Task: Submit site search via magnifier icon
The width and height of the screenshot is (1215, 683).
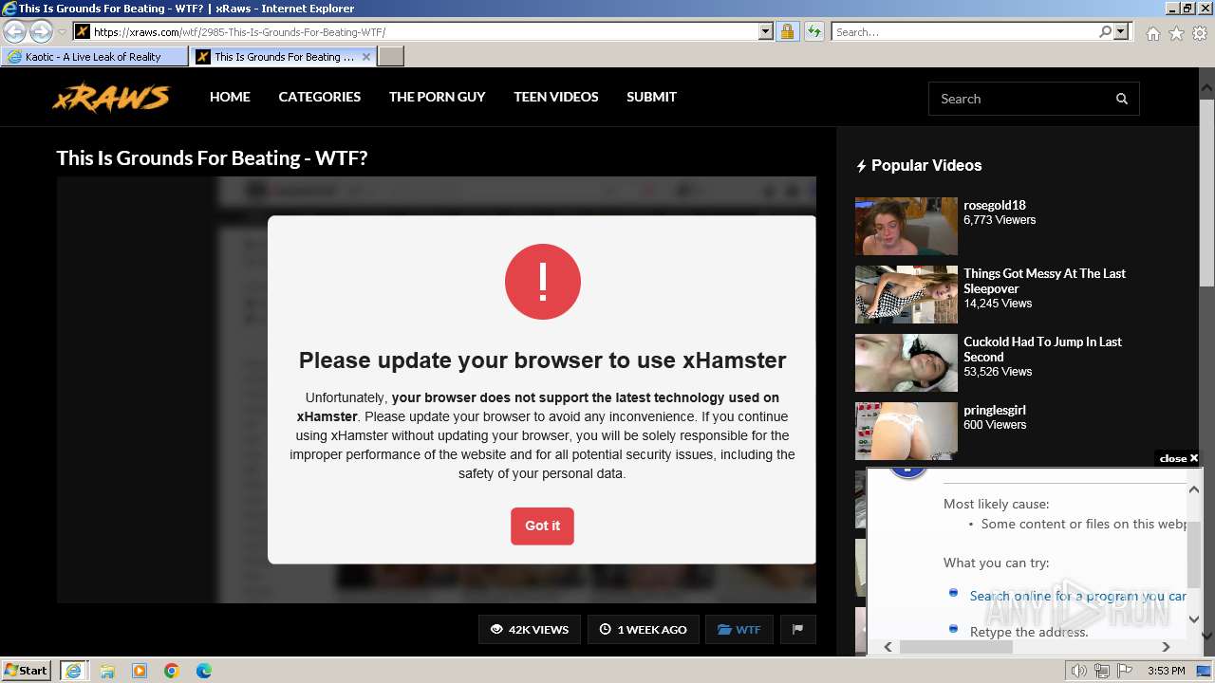Action: [x=1122, y=99]
